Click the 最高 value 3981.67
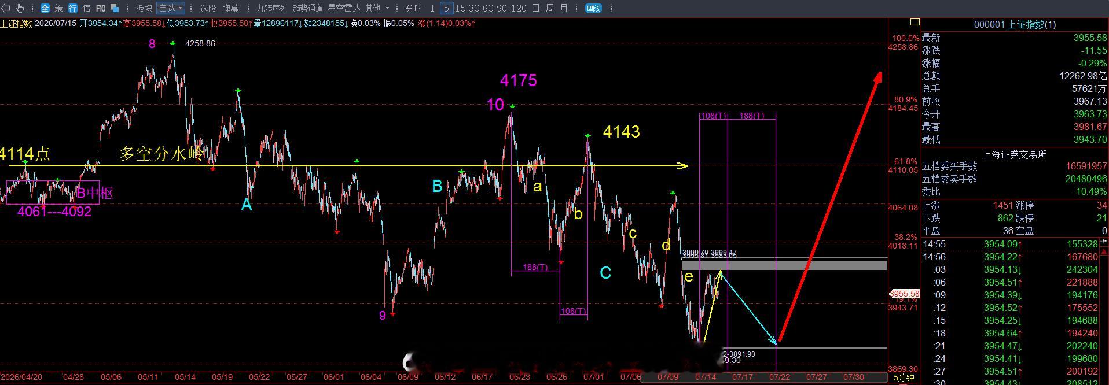The width and height of the screenshot is (1109, 385). pyautogui.click(x=1090, y=127)
